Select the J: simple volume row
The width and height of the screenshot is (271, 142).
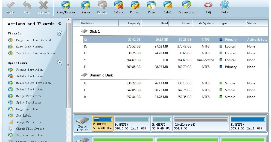pos(175,97)
